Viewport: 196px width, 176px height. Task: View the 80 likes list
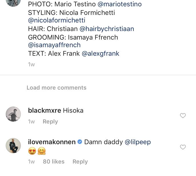click(54, 162)
